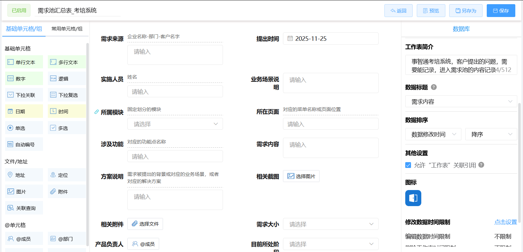
Task: Select the 数字 cell type
Action: (x=24, y=78)
